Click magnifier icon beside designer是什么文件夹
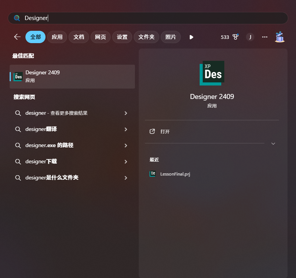296x278 pixels. tap(18, 178)
